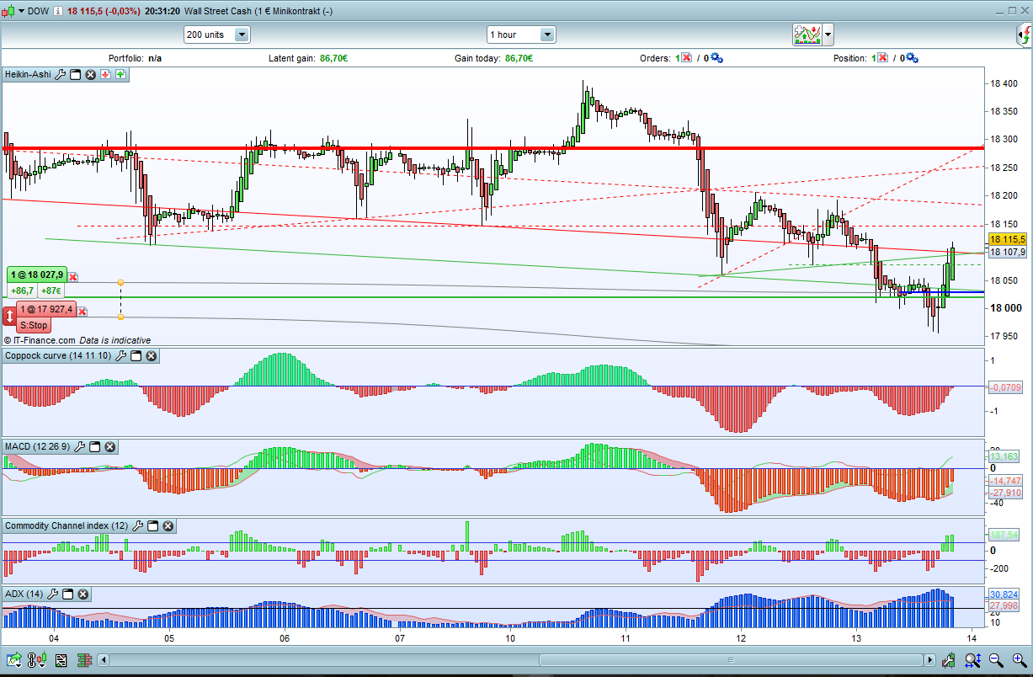
Task: Open automatic orders gear icon
Action: [x=716, y=58]
